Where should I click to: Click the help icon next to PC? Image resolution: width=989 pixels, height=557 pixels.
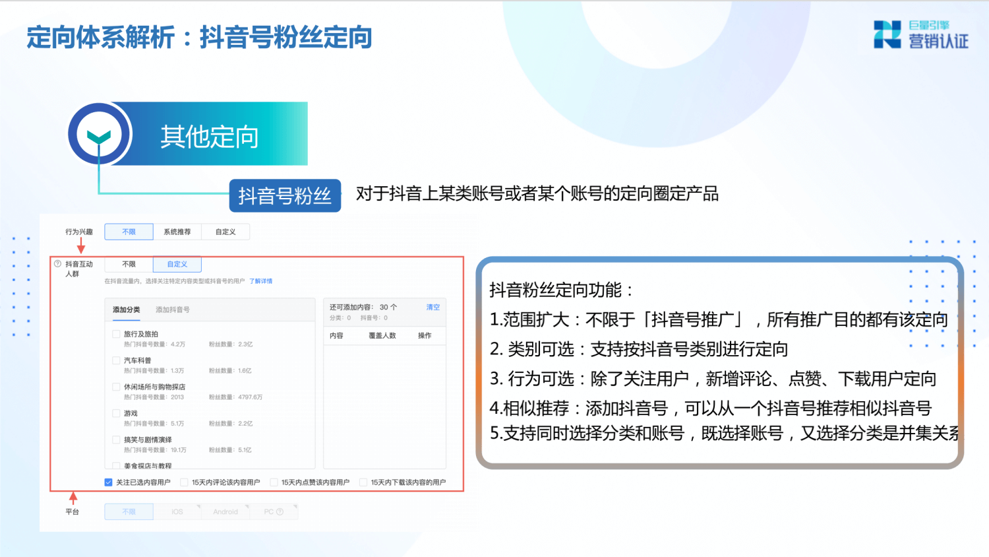(280, 511)
